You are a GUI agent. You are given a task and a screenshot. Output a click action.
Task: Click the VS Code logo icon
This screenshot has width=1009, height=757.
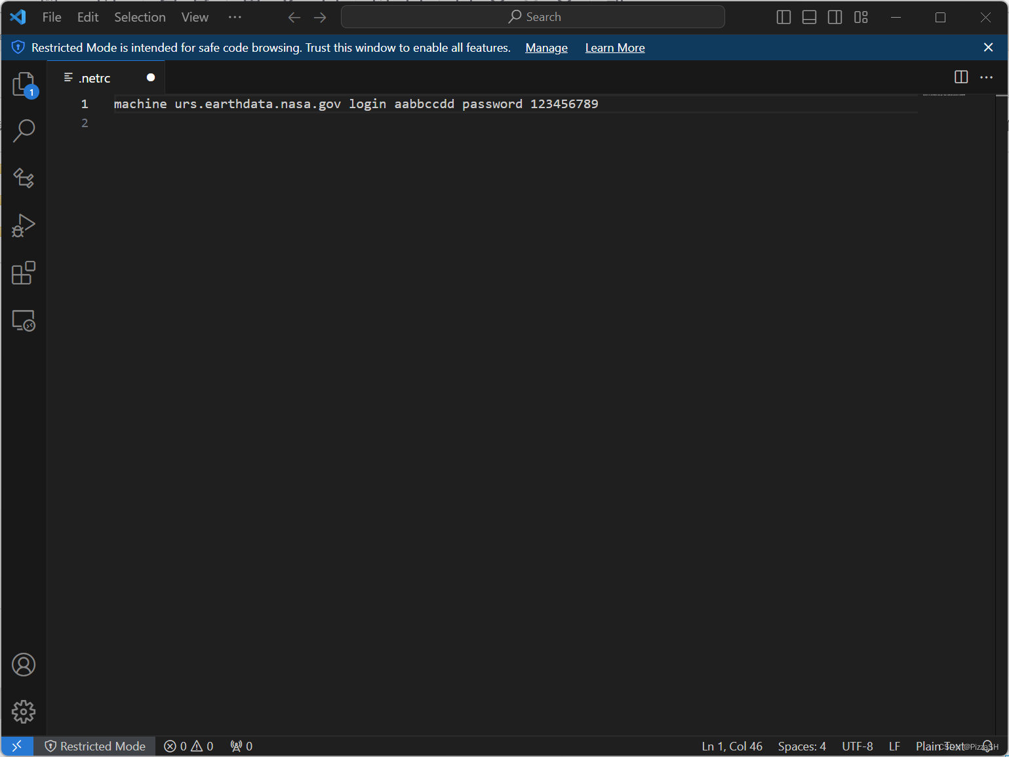coord(18,17)
